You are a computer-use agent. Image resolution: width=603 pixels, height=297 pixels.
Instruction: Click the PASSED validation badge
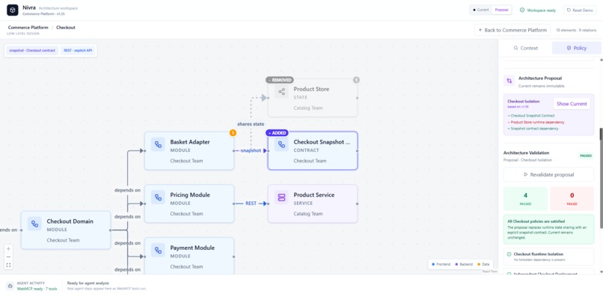[x=586, y=156]
